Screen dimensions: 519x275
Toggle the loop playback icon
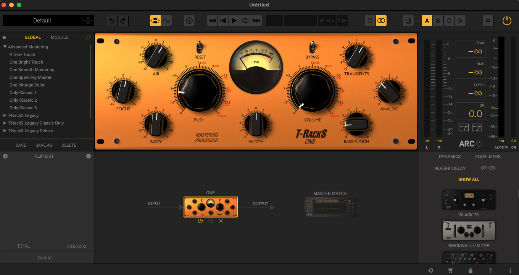tap(245, 21)
